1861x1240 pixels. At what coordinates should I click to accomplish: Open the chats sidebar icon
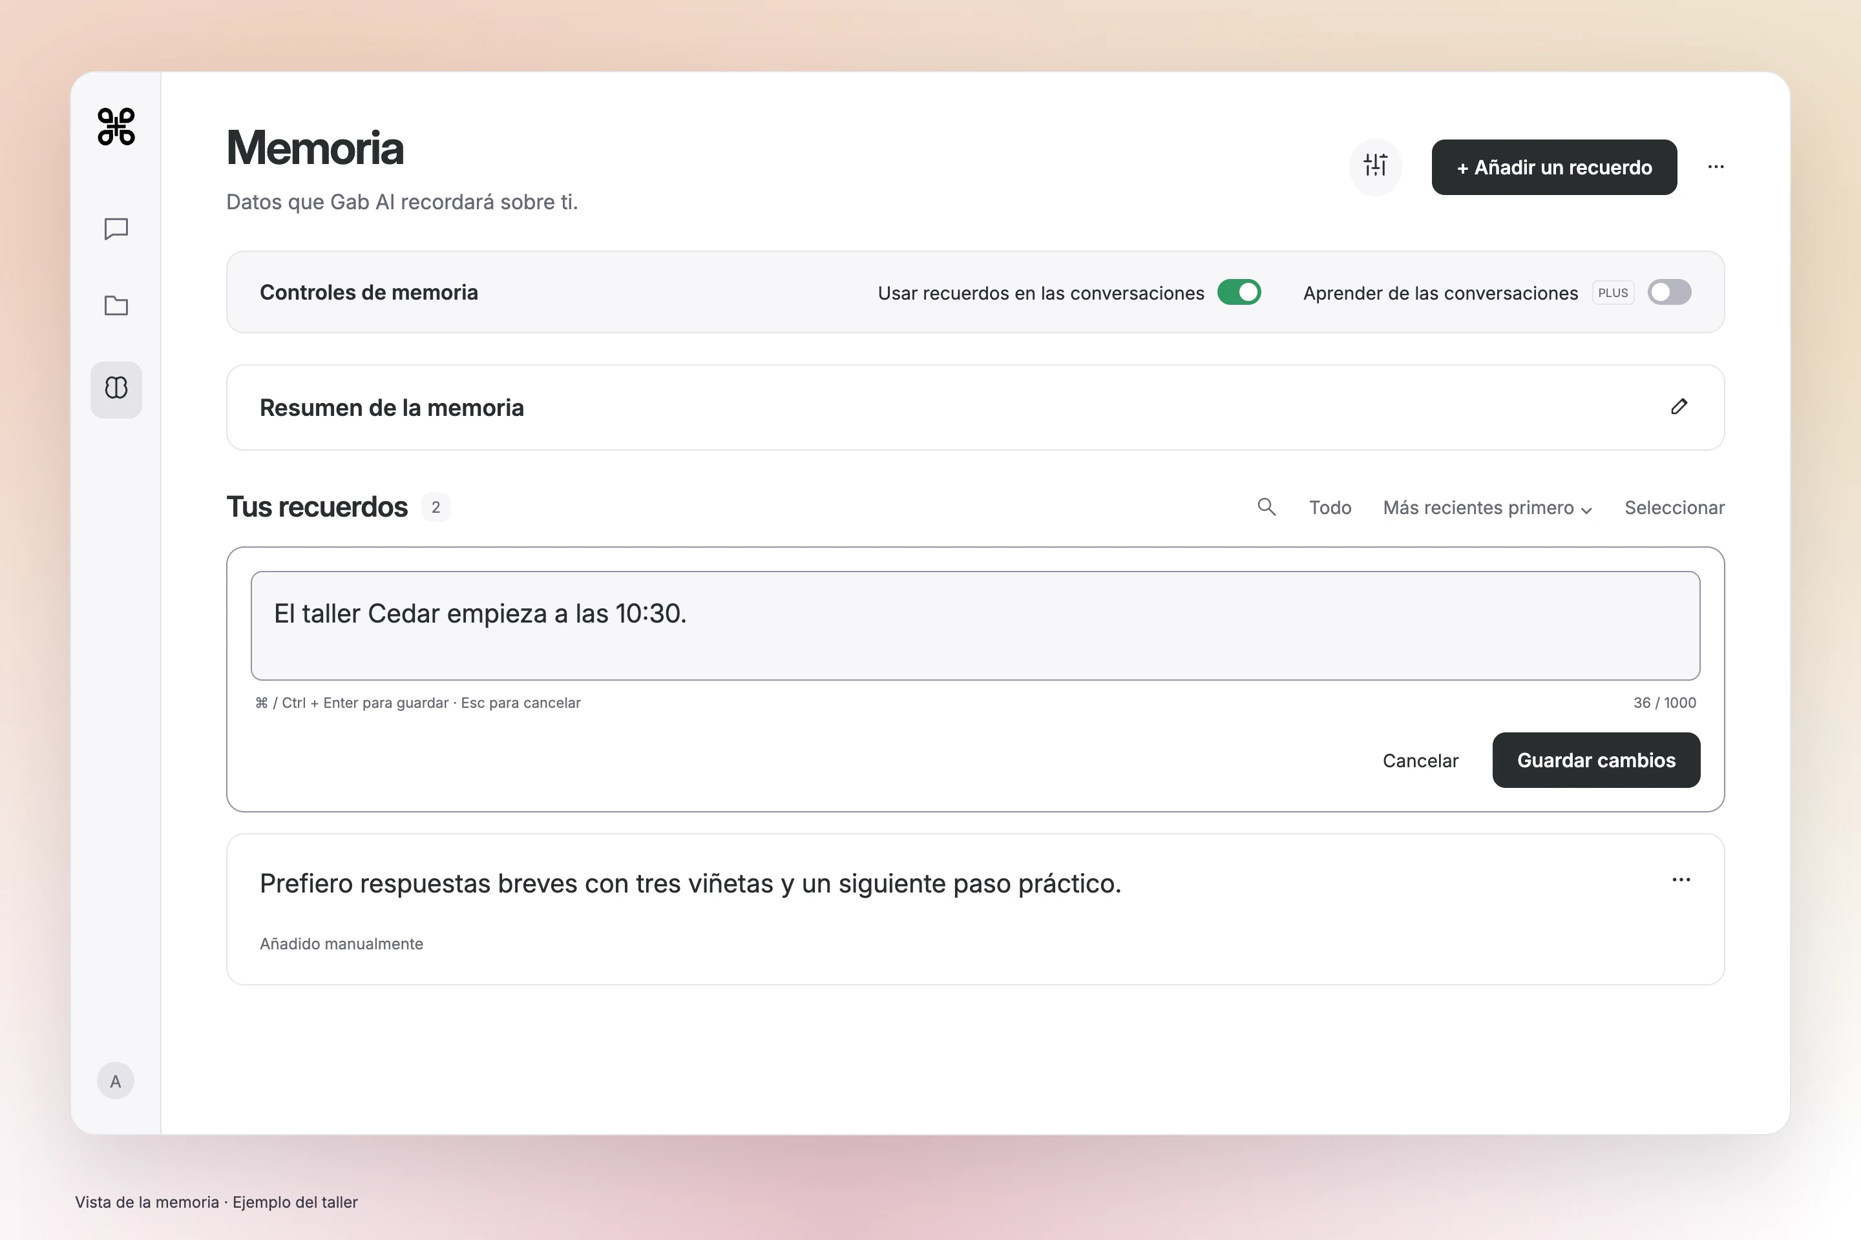click(x=116, y=229)
